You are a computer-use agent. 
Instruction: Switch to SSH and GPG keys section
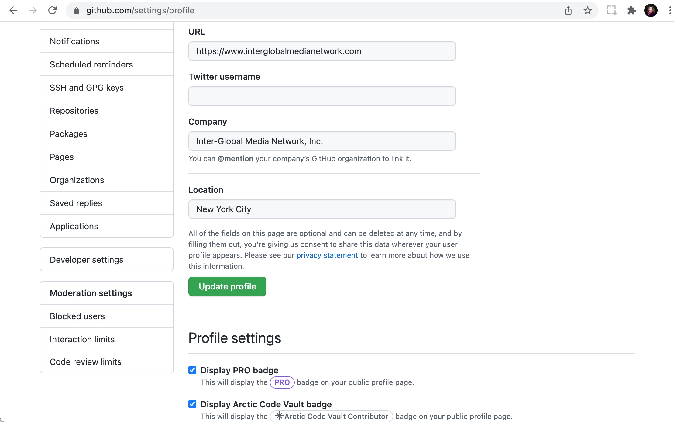pyautogui.click(x=87, y=87)
